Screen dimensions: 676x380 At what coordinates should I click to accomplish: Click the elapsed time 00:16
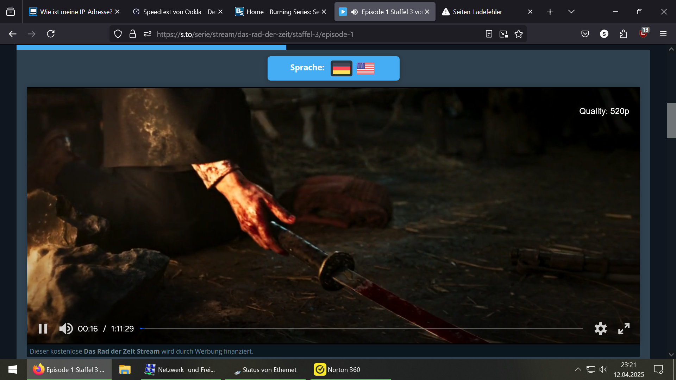[88, 329]
